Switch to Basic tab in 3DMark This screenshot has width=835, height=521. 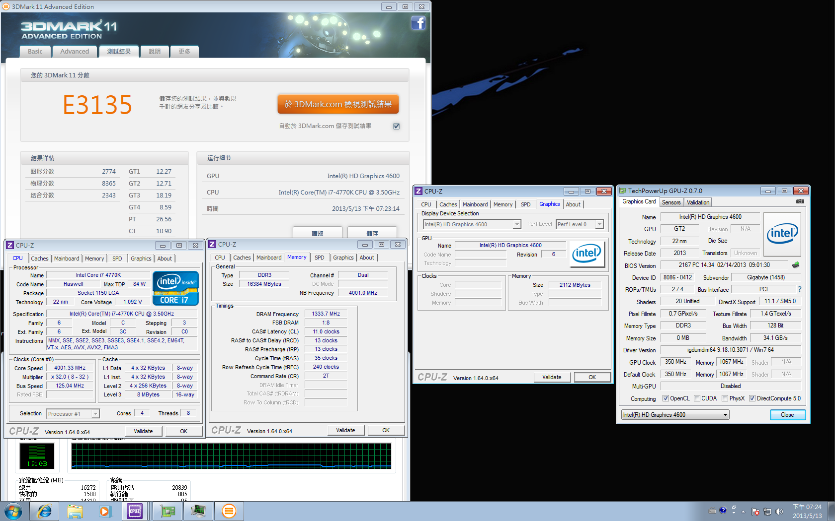click(x=35, y=51)
